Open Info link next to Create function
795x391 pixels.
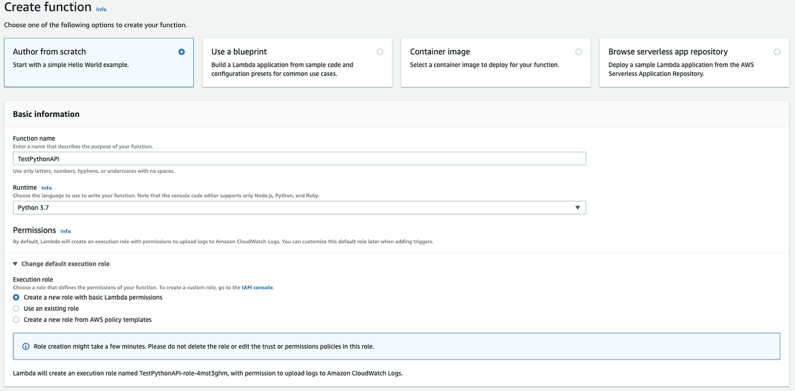tap(101, 10)
